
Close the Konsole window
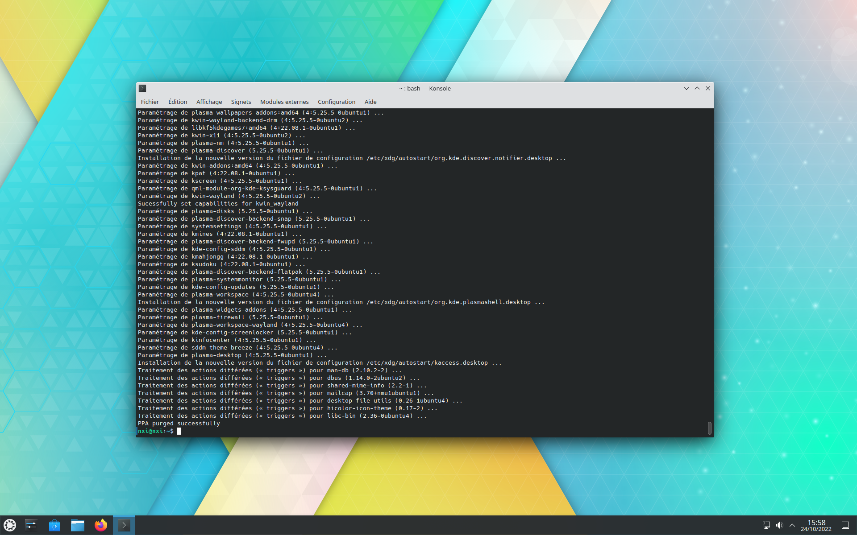pos(708,88)
